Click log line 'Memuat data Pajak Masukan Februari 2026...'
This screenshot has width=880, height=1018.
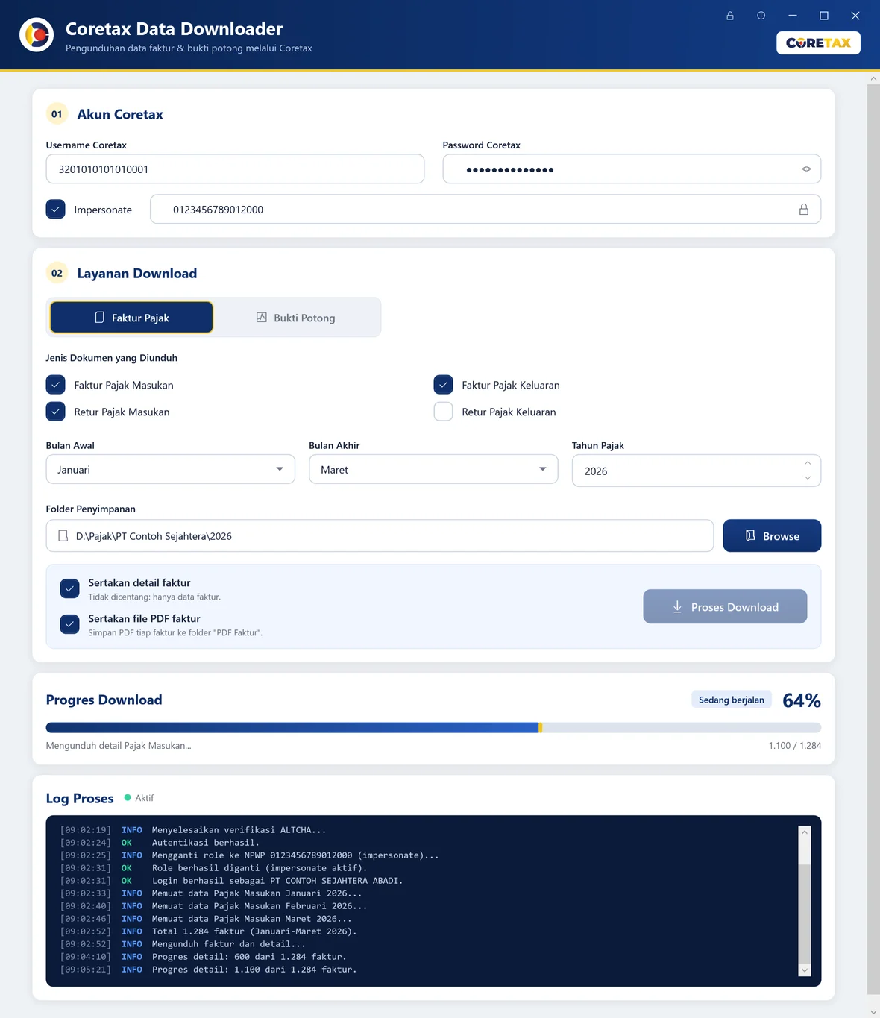(260, 906)
